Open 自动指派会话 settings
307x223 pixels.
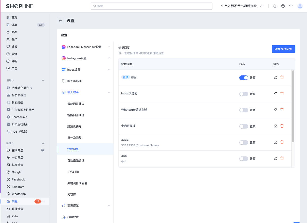pos(76,160)
